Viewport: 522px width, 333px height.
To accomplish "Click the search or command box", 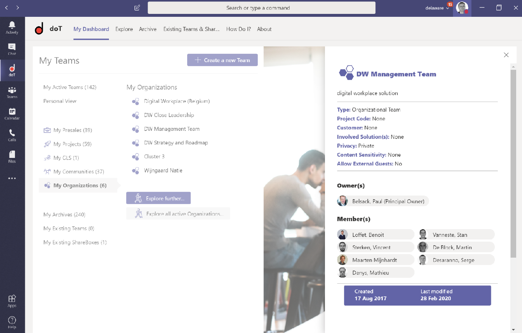I will point(261,8).
